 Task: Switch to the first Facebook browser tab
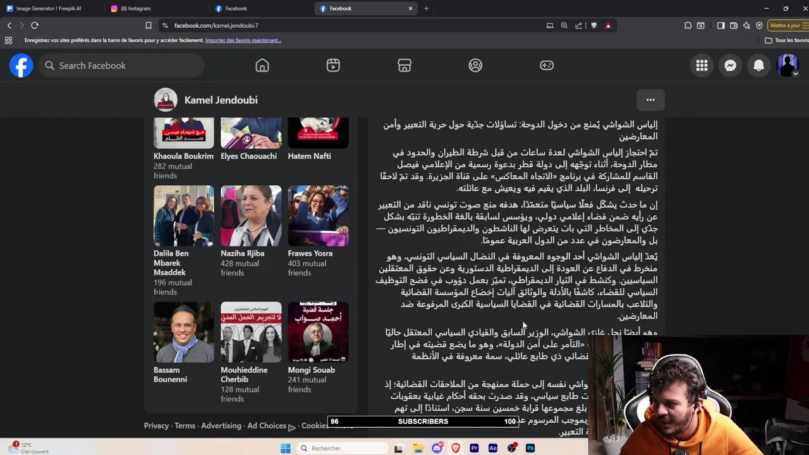point(259,8)
